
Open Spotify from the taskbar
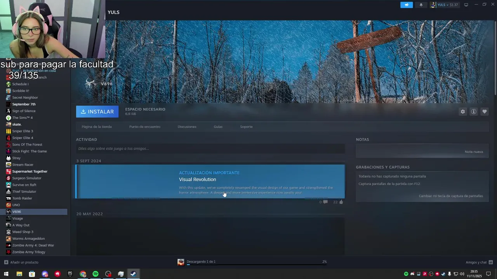[x=96, y=274]
